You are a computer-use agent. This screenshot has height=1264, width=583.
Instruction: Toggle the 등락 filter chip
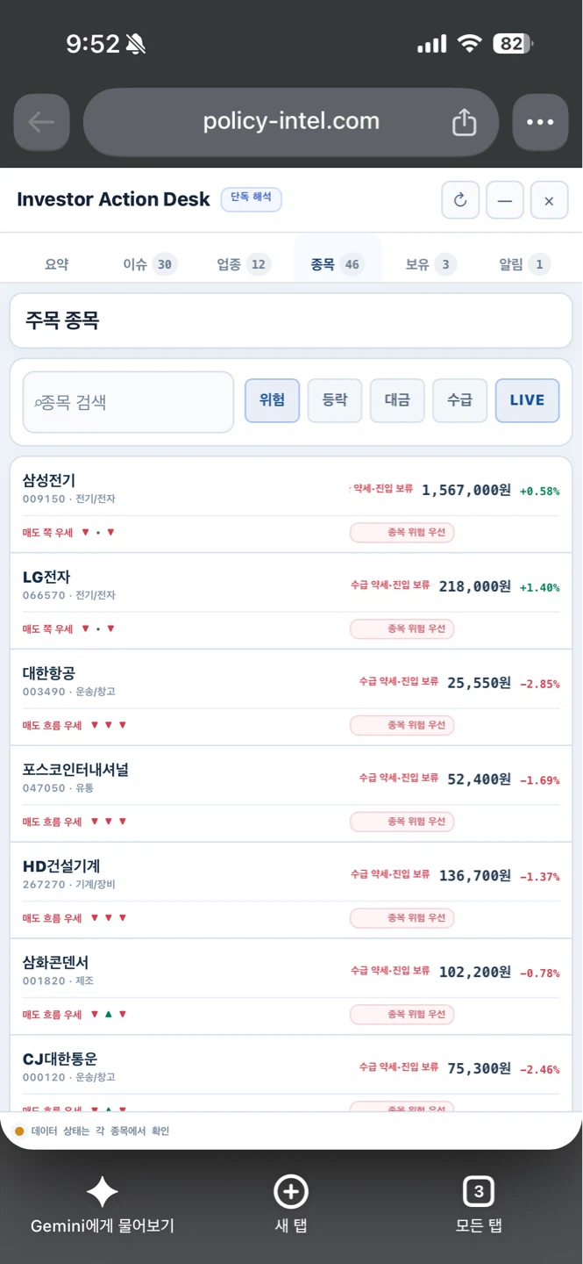pyautogui.click(x=335, y=400)
